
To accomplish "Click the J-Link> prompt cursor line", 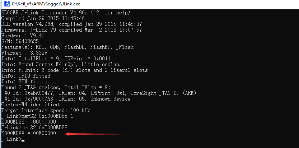I will (x=13, y=139).
